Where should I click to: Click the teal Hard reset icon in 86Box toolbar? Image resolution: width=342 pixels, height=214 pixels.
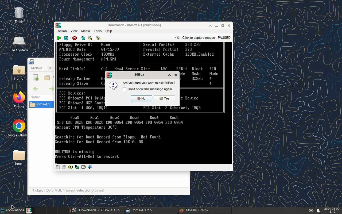66,38
